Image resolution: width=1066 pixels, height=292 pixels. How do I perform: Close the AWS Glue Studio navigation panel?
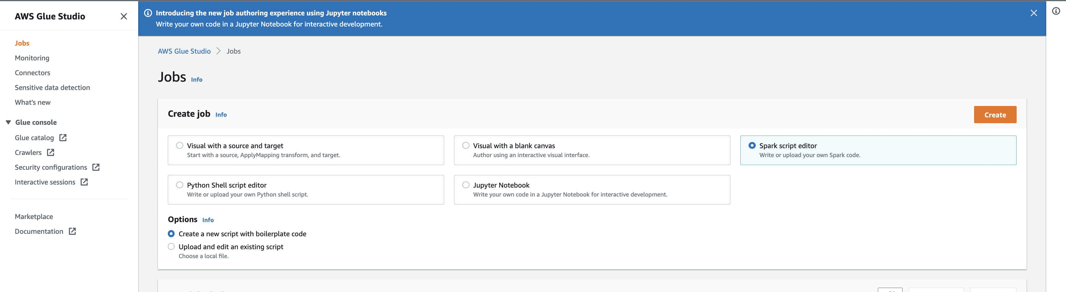coord(124,17)
